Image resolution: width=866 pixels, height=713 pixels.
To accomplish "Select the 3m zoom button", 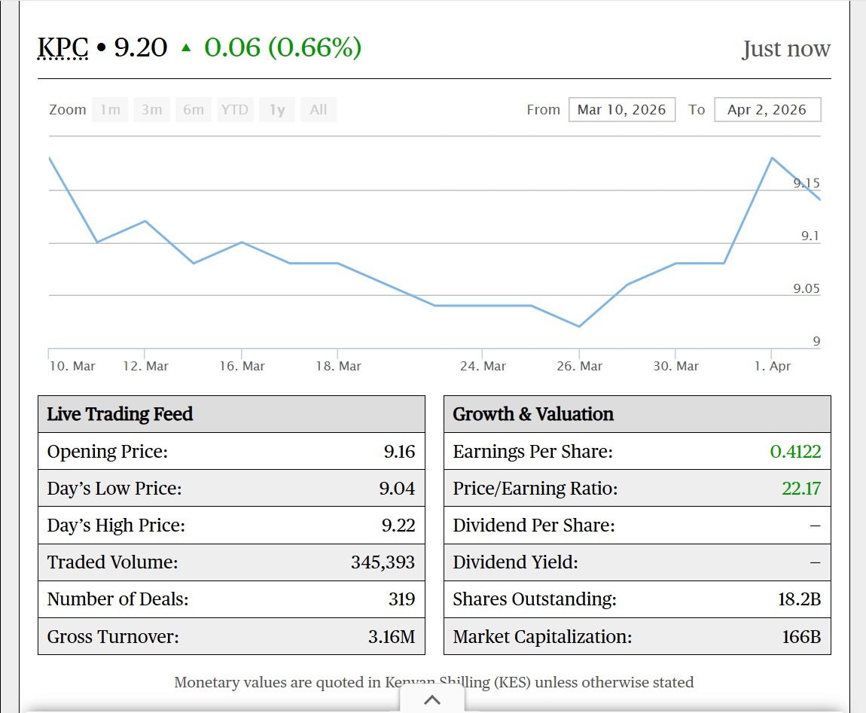I will click(x=152, y=109).
